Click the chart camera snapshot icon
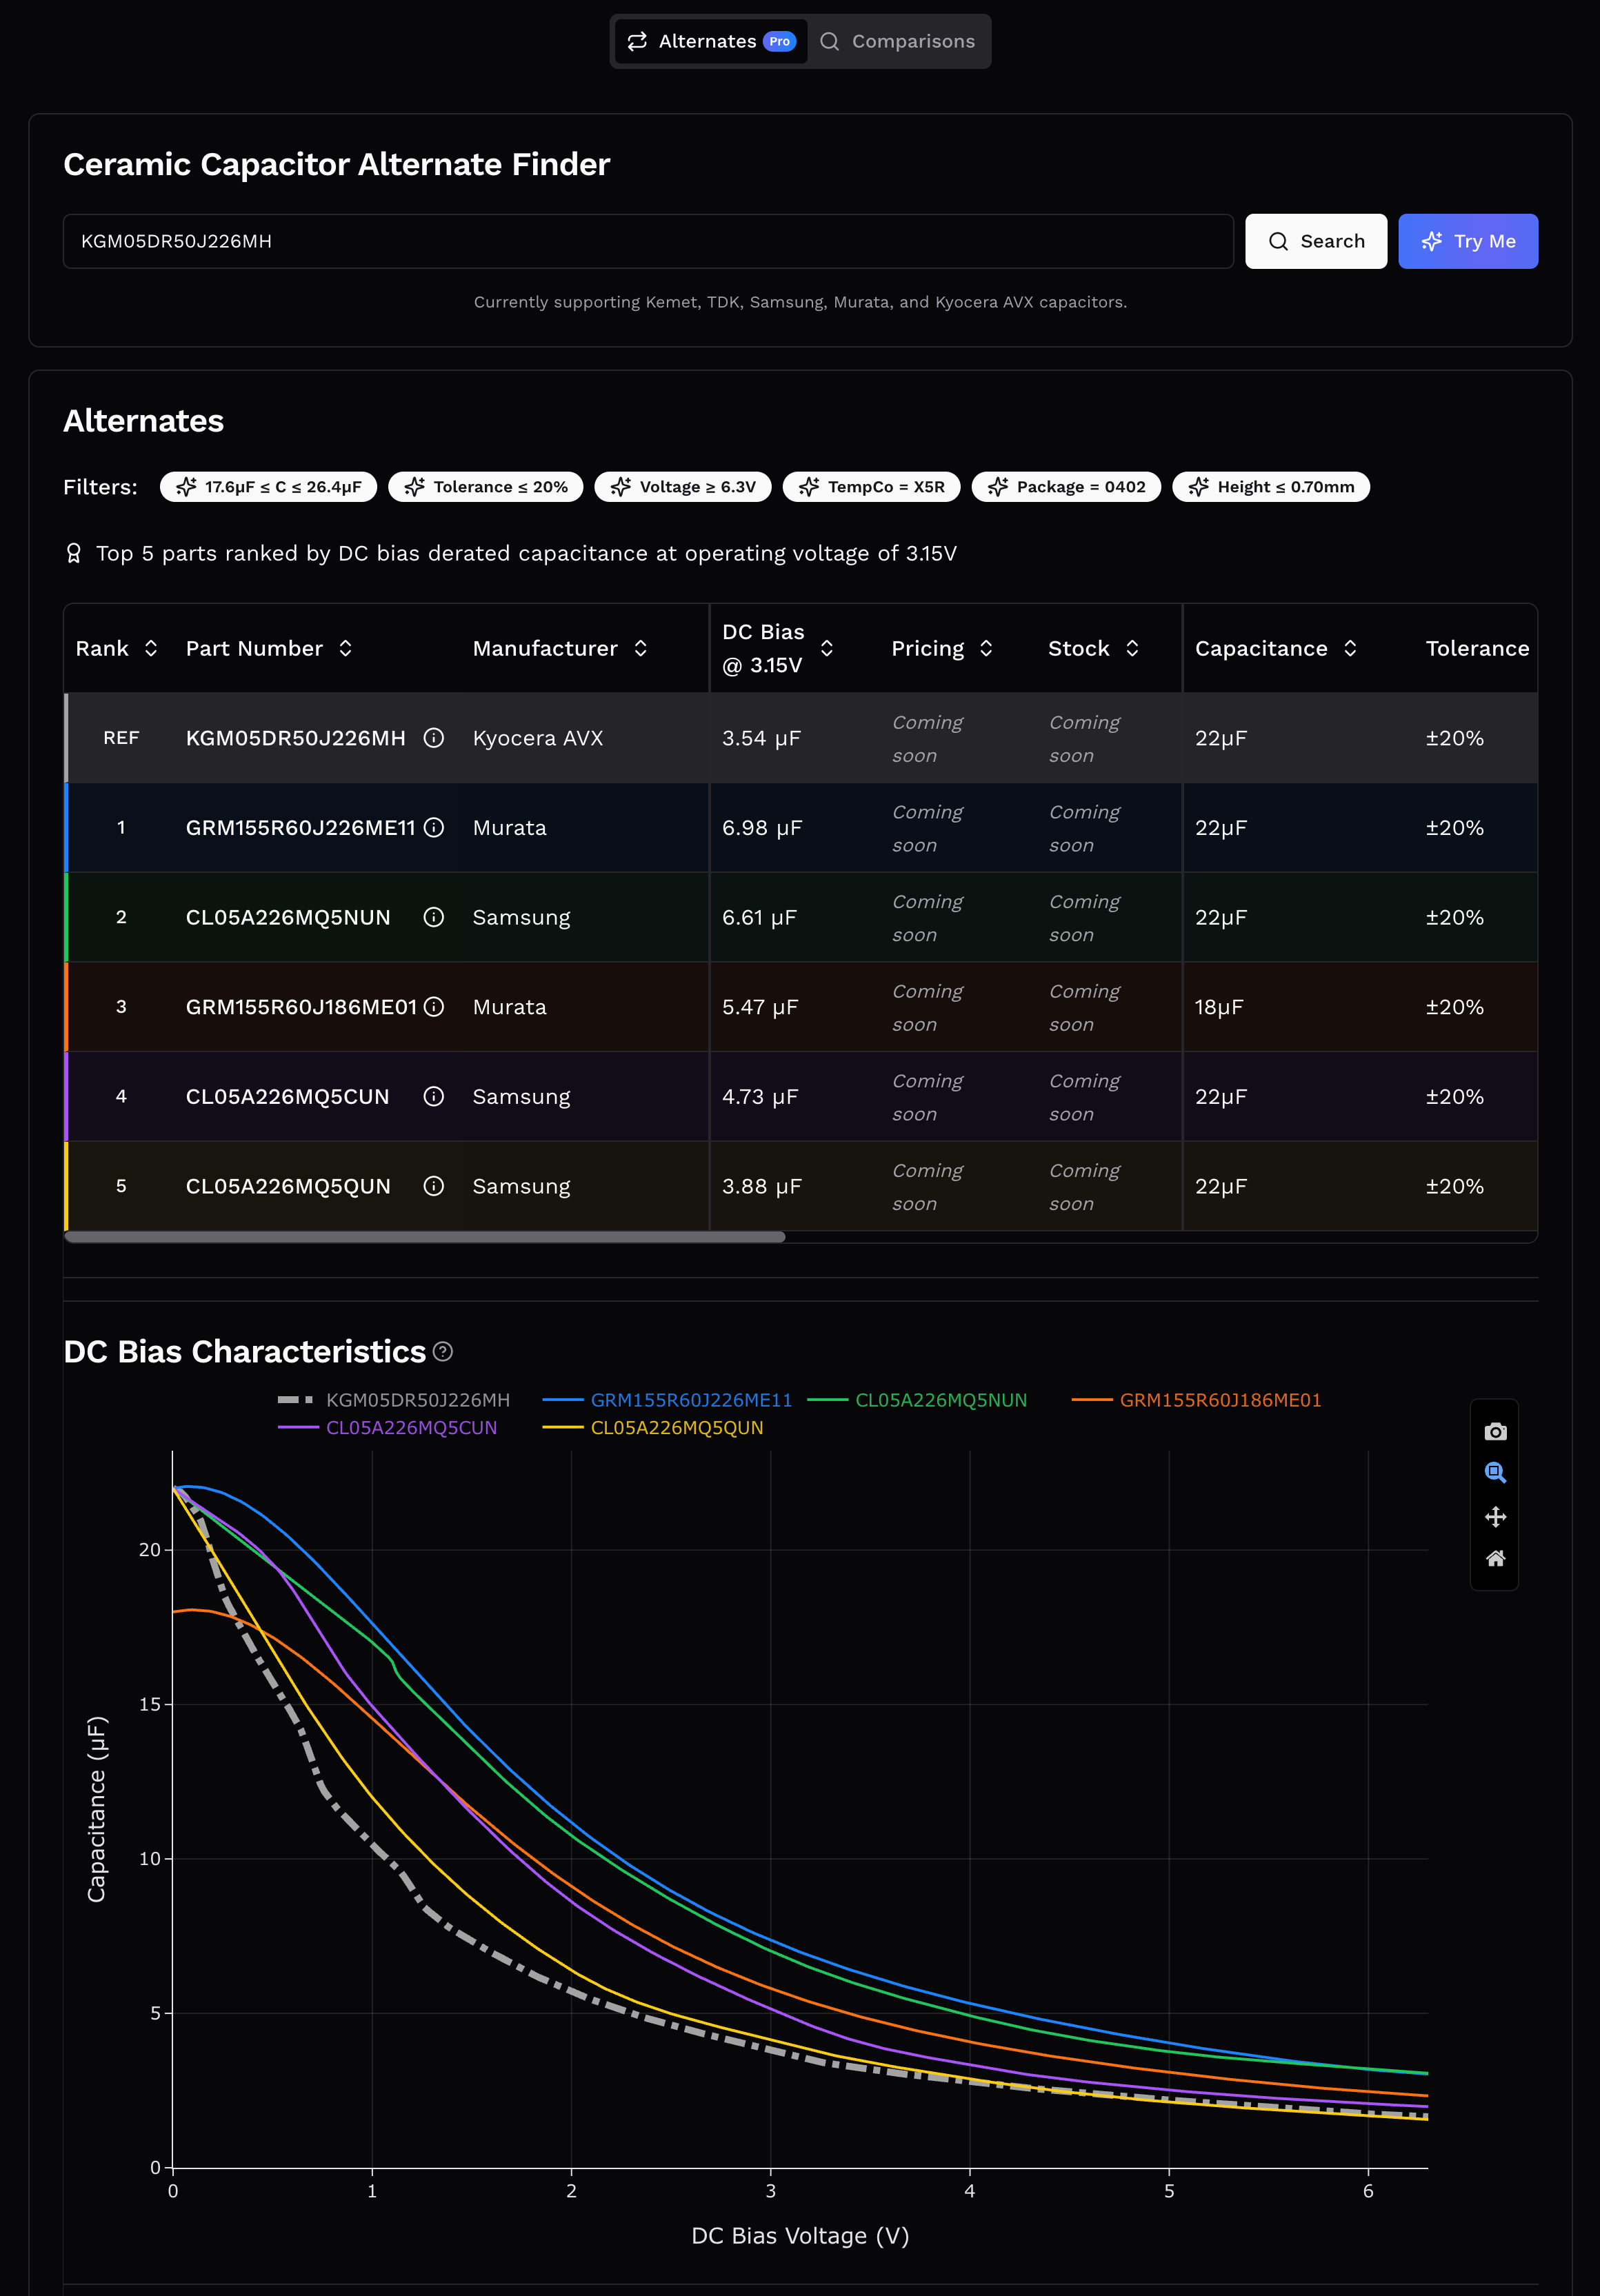 point(1495,1432)
